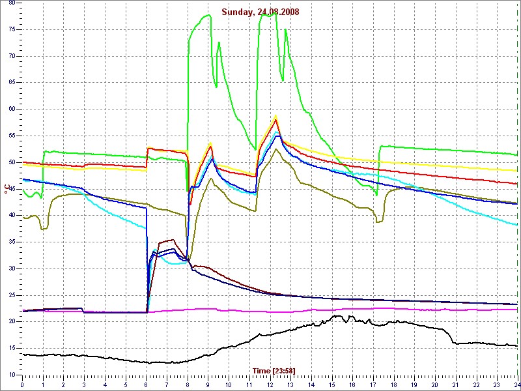Click the chart title "Sunday, 24.08.2008"
Image resolution: width=521 pixels, height=391 pixels.
point(260,12)
